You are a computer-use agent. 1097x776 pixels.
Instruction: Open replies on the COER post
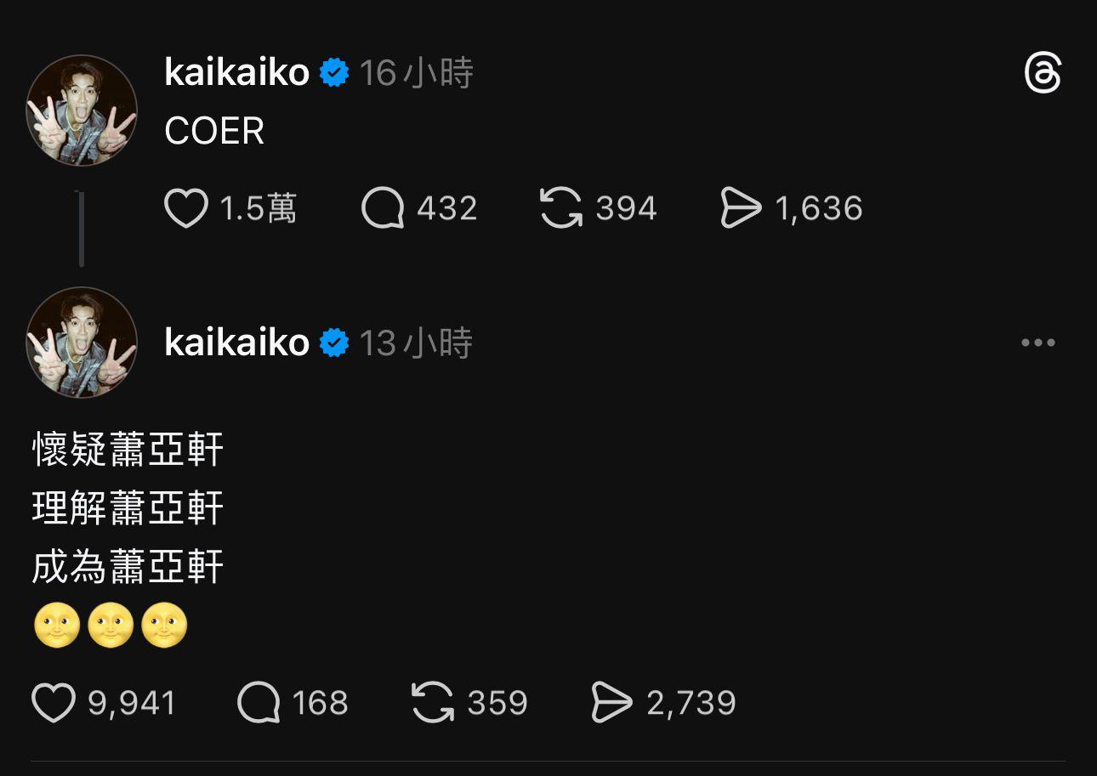[x=383, y=209]
